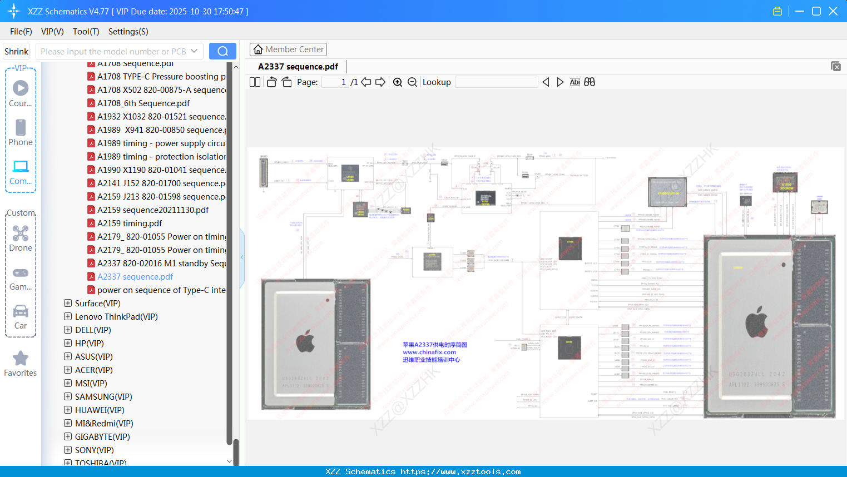The height and width of the screenshot is (477, 847).
Task: Click PDF icon next to A1708_6th Sequence.pdf
Action: [91, 103]
